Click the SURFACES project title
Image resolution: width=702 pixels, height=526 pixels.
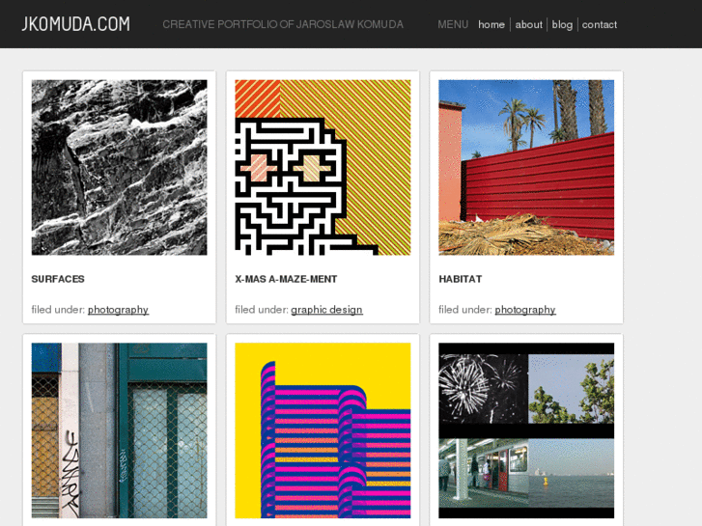pos(58,279)
